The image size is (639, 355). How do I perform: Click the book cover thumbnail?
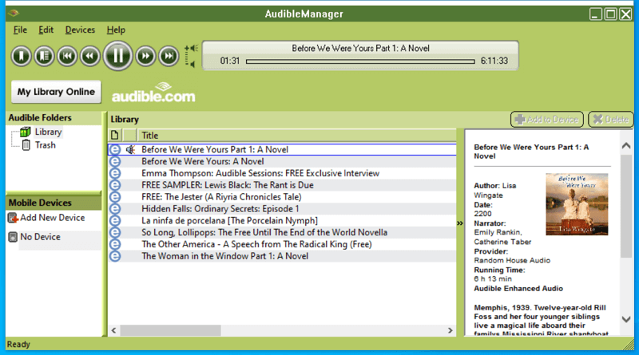pos(577,204)
